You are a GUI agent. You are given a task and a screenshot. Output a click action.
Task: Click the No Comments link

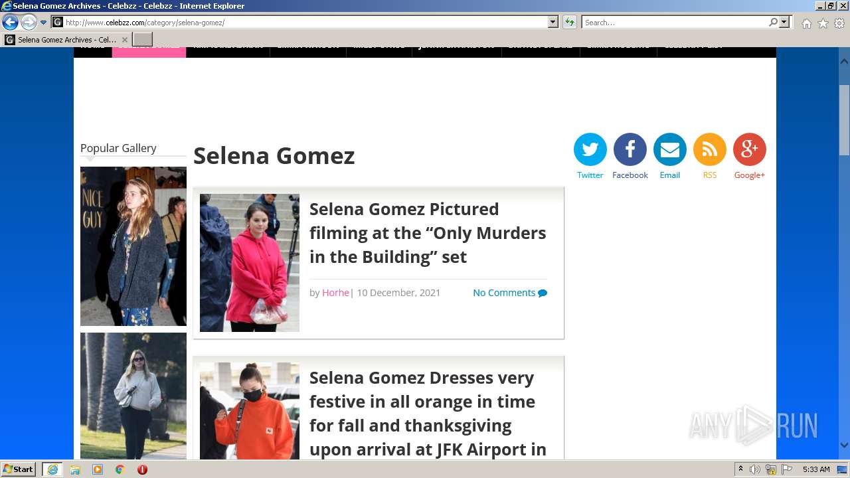point(504,293)
